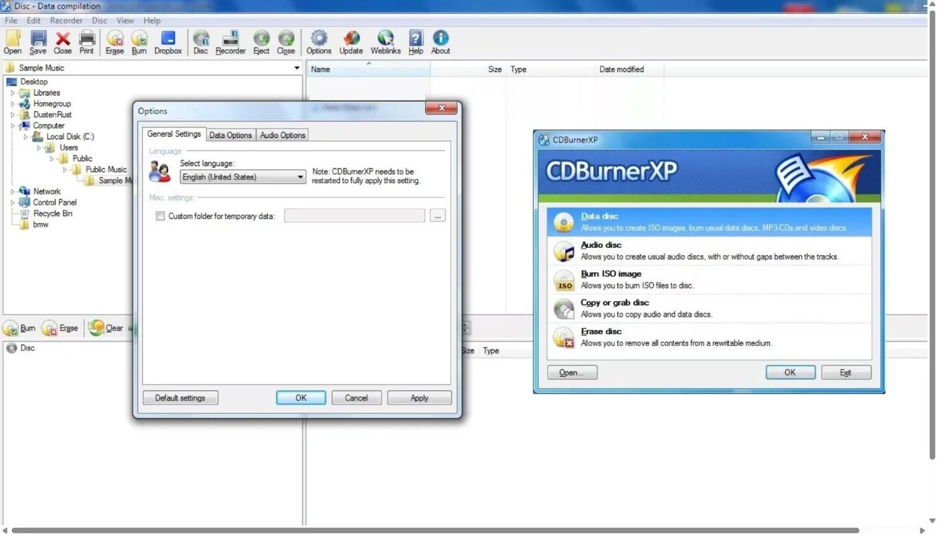Select the General Settings tab

click(x=174, y=133)
